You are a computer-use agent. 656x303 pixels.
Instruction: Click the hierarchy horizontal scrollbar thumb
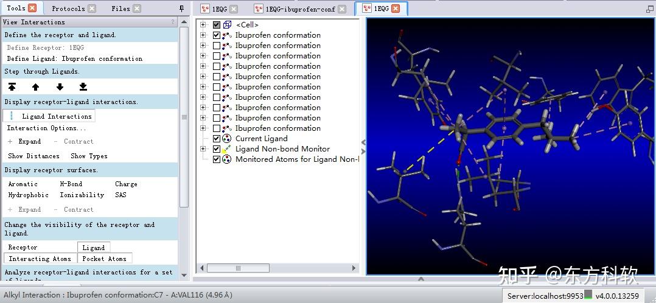238,268
